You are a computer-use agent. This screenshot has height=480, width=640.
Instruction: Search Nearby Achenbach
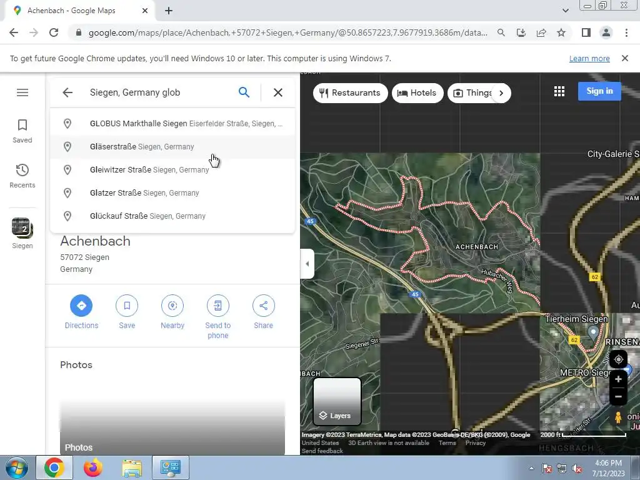[172, 312]
